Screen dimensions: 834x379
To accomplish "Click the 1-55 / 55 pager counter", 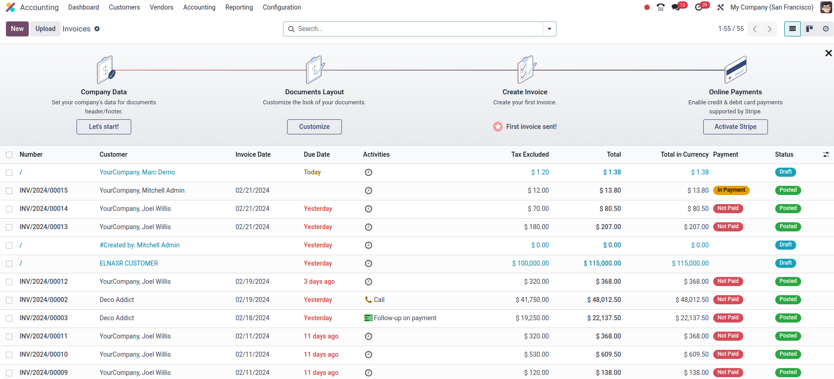I will pos(731,29).
